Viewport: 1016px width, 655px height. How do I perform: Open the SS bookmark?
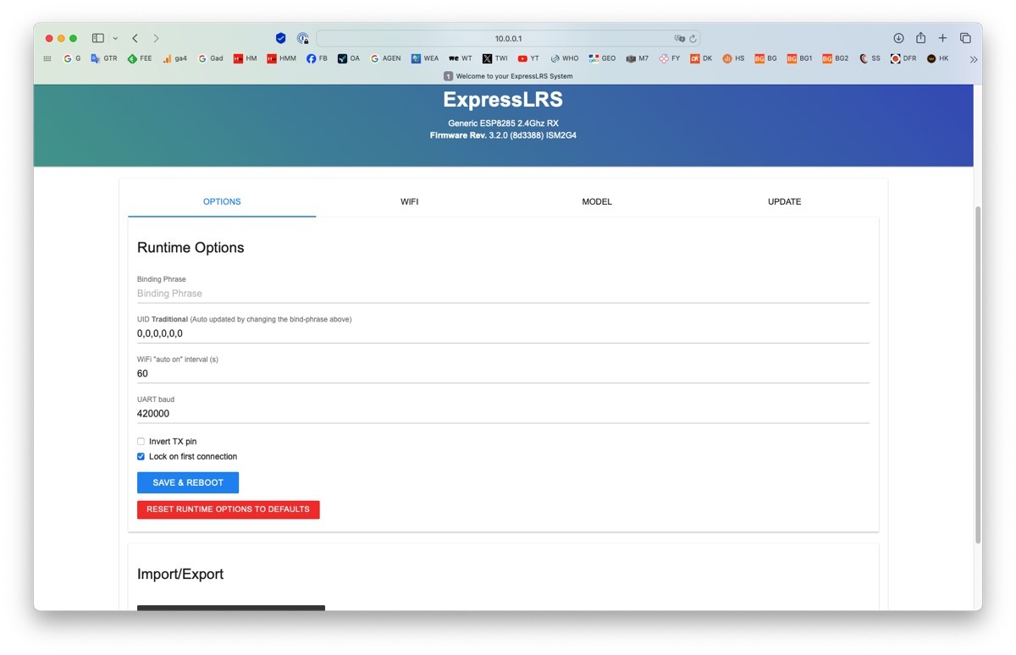tap(870, 58)
